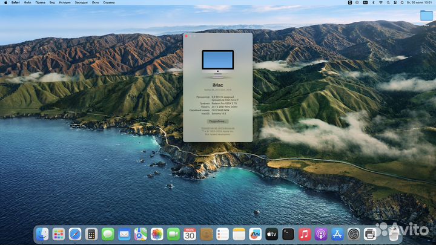436x245 pixels.
Task: Open Photos in the Dock
Action: pyautogui.click(x=157, y=234)
